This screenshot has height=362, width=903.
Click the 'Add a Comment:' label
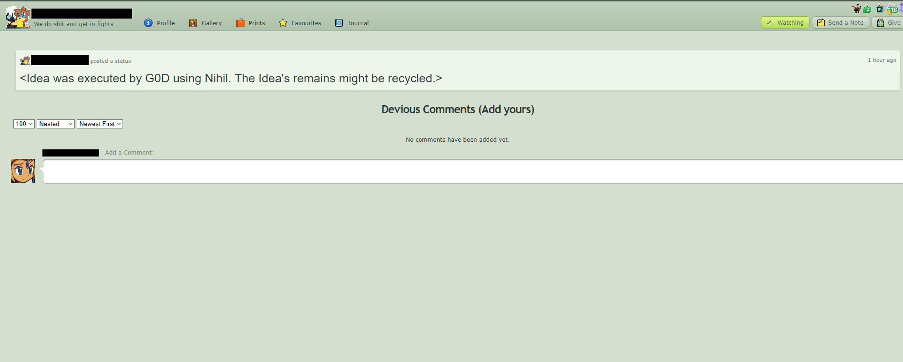(x=129, y=153)
